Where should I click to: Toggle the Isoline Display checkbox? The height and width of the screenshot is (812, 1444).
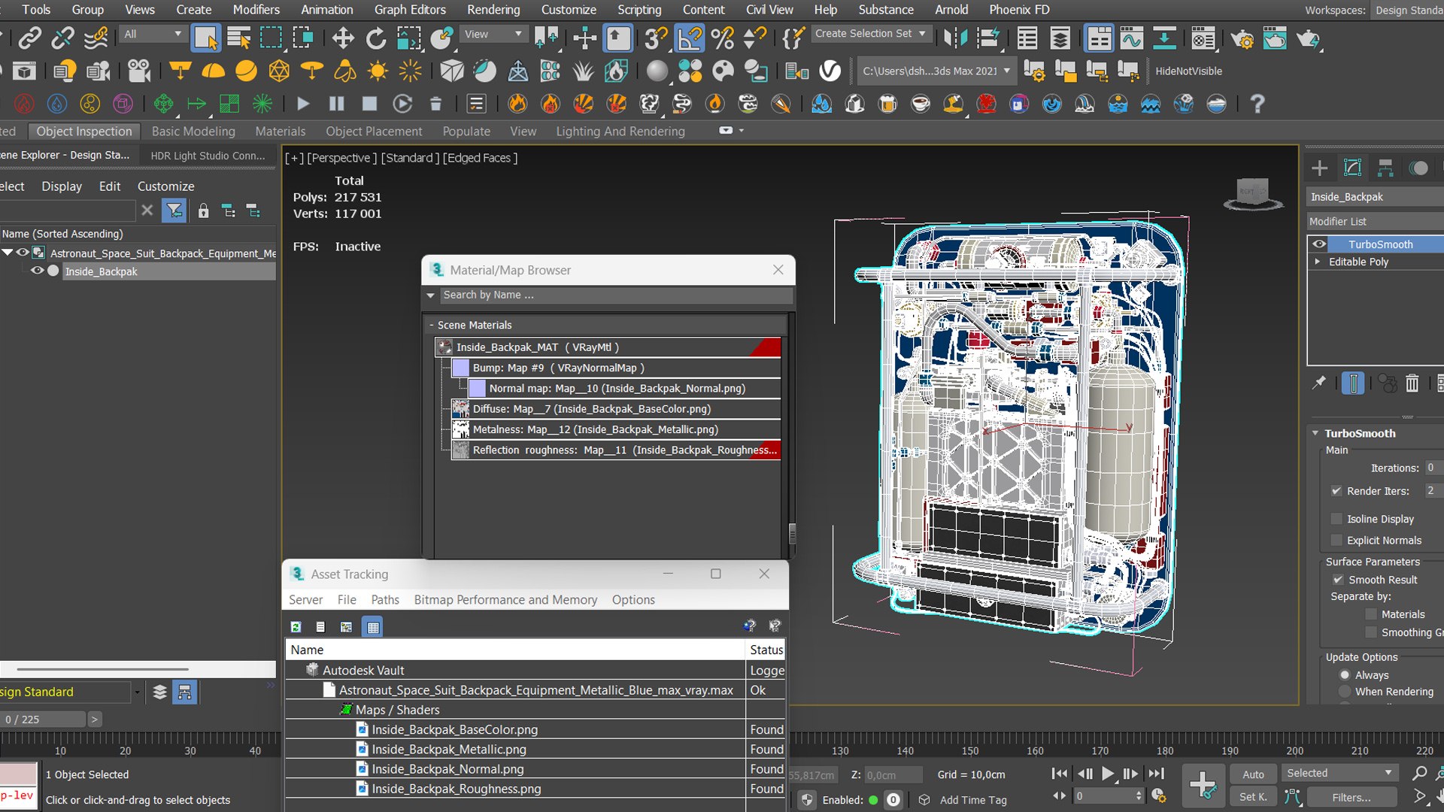point(1336,519)
